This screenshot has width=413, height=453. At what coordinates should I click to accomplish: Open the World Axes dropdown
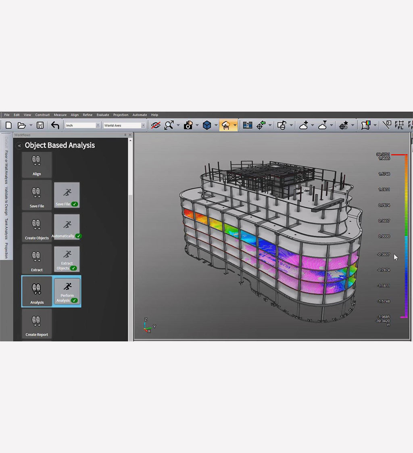pos(143,126)
